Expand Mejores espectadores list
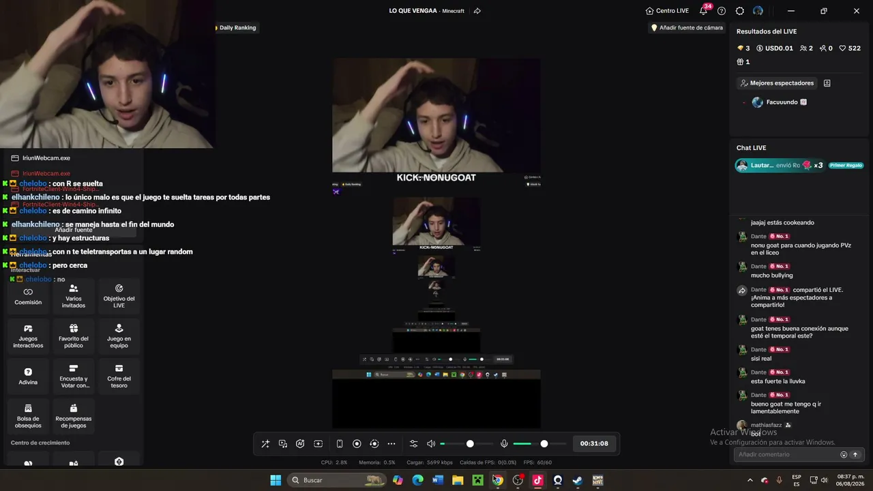The height and width of the screenshot is (491, 873). click(777, 83)
